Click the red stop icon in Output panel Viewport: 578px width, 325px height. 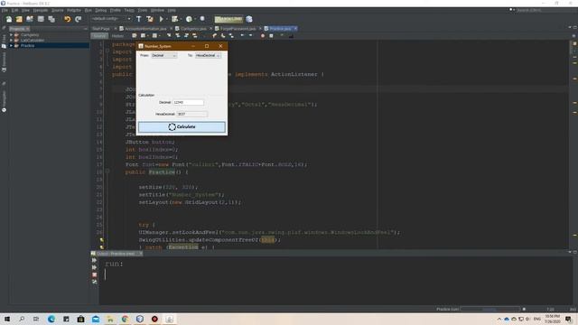[94, 274]
